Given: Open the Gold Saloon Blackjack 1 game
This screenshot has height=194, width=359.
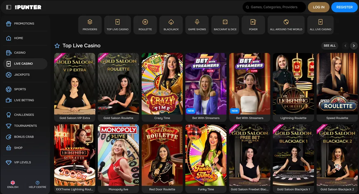Looking at the screenshot, I should pos(293,159).
